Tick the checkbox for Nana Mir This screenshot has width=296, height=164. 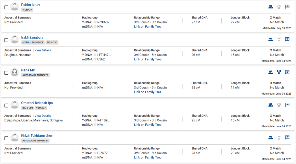[x=6, y=73]
